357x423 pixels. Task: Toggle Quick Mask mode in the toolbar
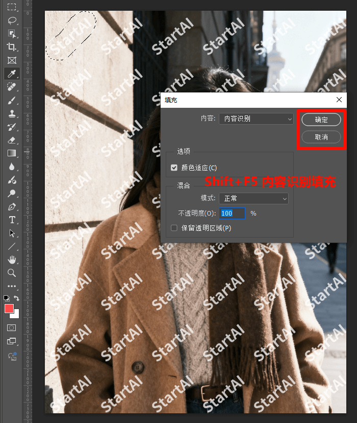[11, 327]
